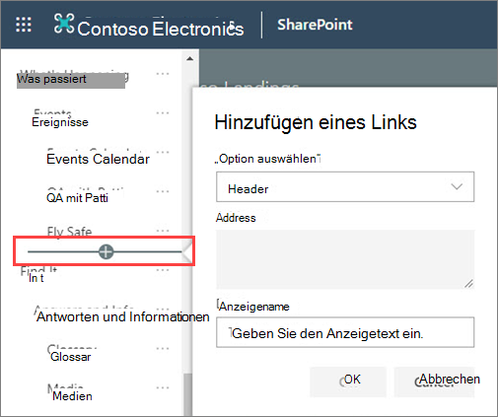Screen dimensions: 498x417
Task: Open ellipsis menu for Glossar
Action: (163, 348)
